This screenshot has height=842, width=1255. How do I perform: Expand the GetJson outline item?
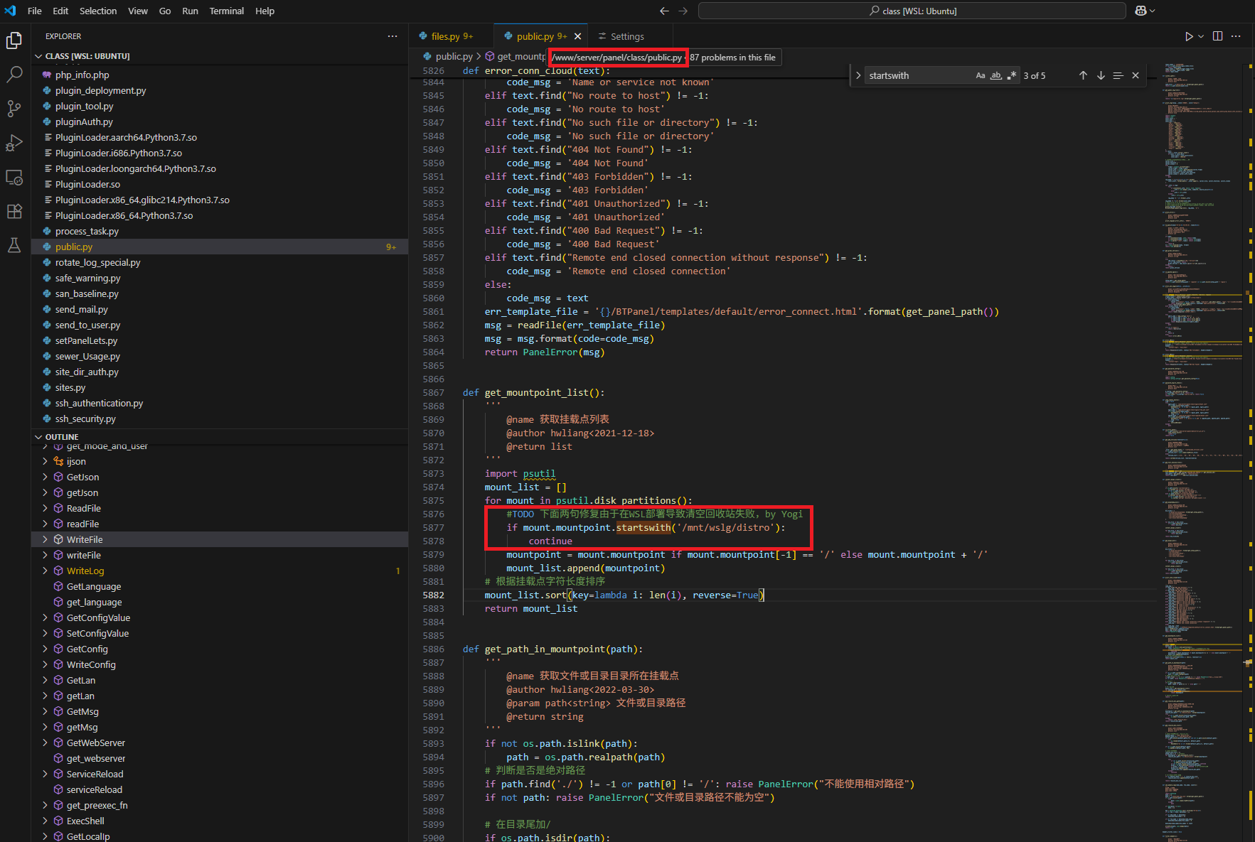(45, 477)
